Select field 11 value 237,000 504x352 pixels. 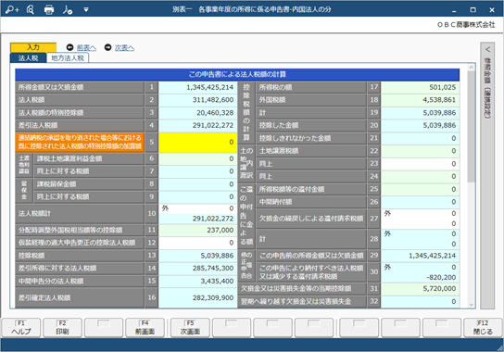[x=197, y=230]
